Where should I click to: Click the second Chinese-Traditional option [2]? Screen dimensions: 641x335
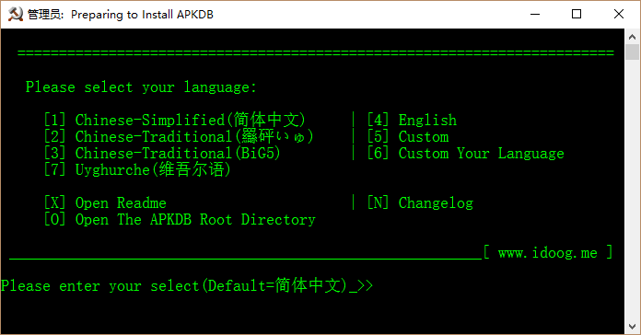tap(179, 136)
